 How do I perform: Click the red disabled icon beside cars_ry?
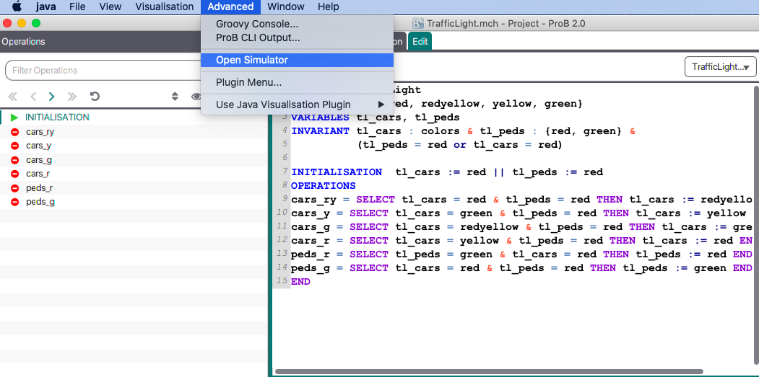pos(14,132)
